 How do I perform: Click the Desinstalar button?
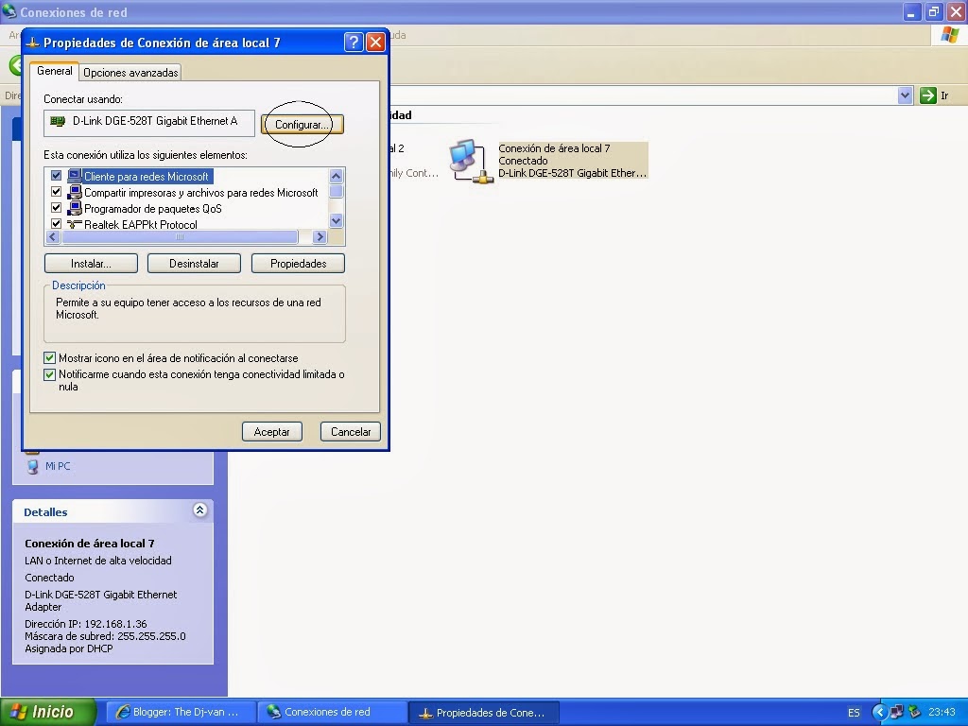pos(194,264)
